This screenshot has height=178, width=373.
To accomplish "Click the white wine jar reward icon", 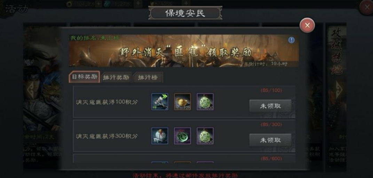I will (160, 136).
